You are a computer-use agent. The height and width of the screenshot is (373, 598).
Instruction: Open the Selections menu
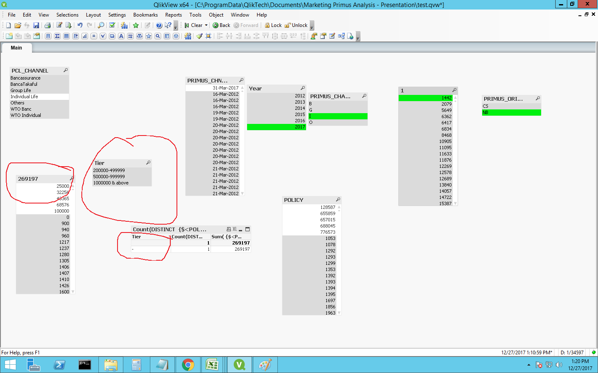click(x=67, y=15)
